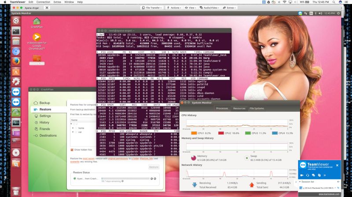Open the Actions dropdown in TeamViewer toolbar
Viewport: 352px width, 197px height.
click(x=174, y=7)
